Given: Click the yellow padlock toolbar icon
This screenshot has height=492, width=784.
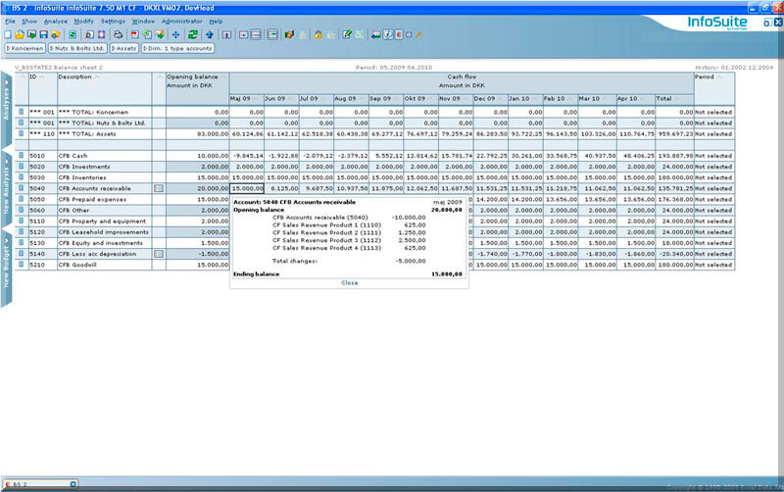Looking at the screenshot, I should (318, 34).
